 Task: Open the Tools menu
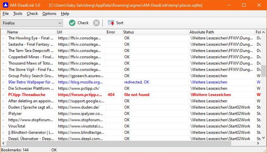click(x=18, y=14)
